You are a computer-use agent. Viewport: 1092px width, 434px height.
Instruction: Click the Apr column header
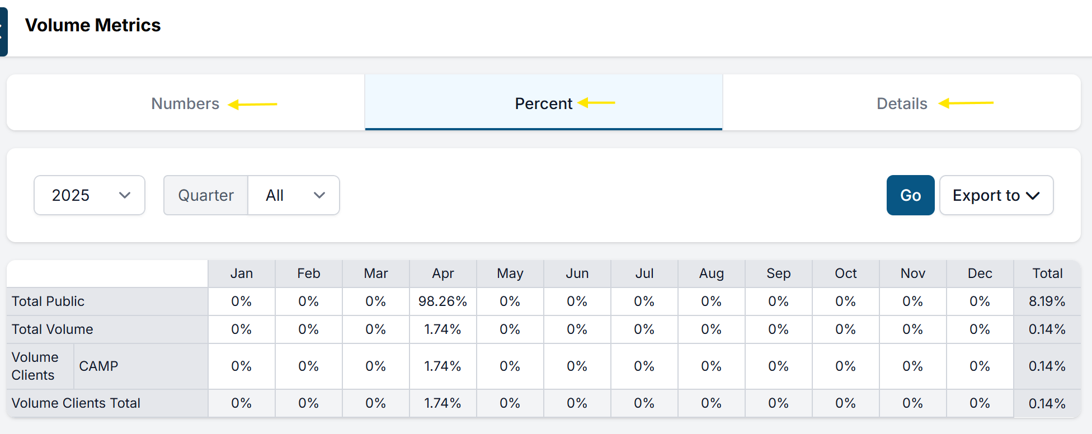[x=443, y=273]
